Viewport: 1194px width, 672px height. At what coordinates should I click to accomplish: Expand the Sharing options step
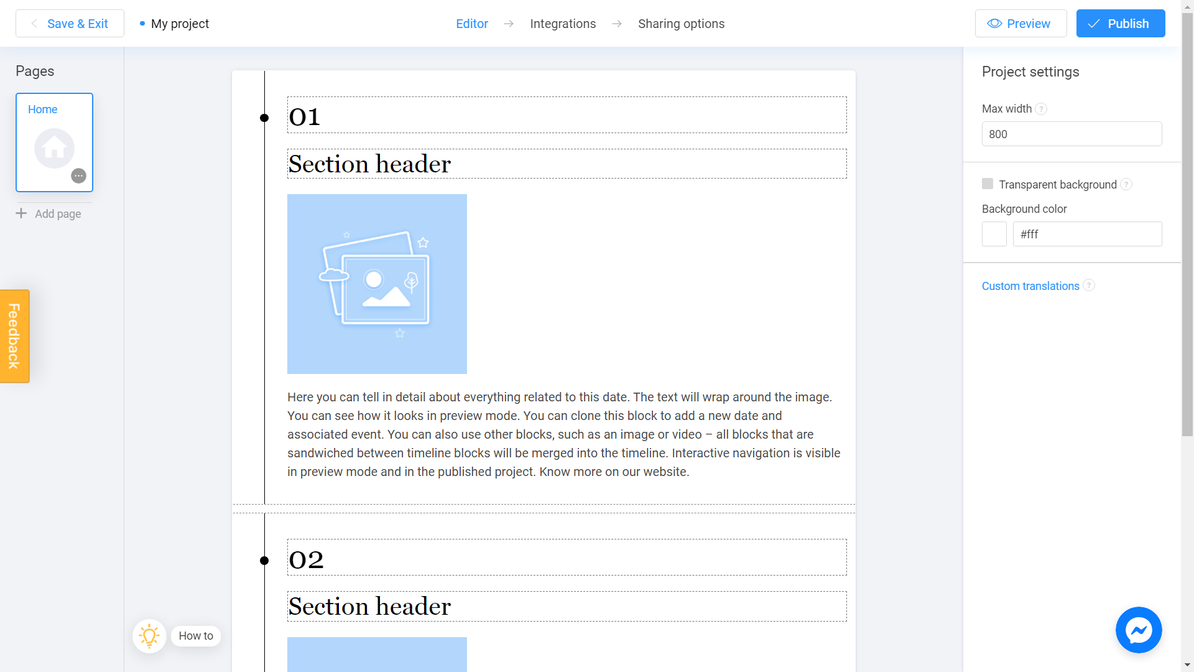click(682, 23)
